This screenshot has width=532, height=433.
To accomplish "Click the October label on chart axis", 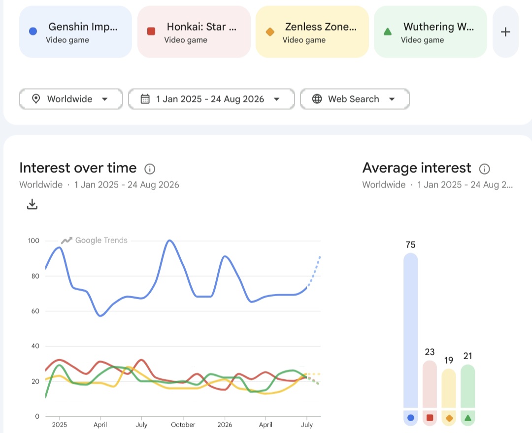I will point(183,425).
